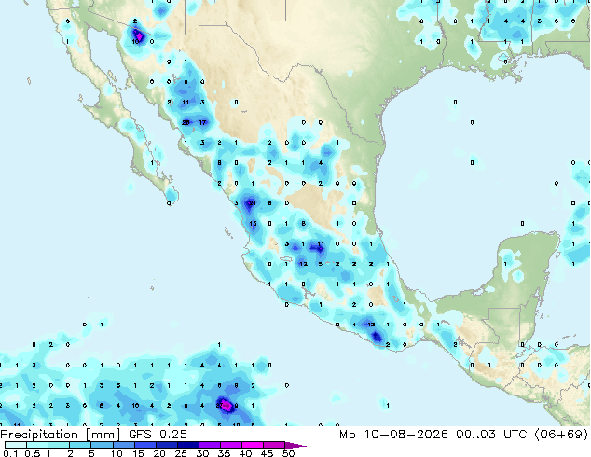This screenshot has height=457, width=591.
Task: Click legend label "30" under the color bar
Action: tap(202, 453)
